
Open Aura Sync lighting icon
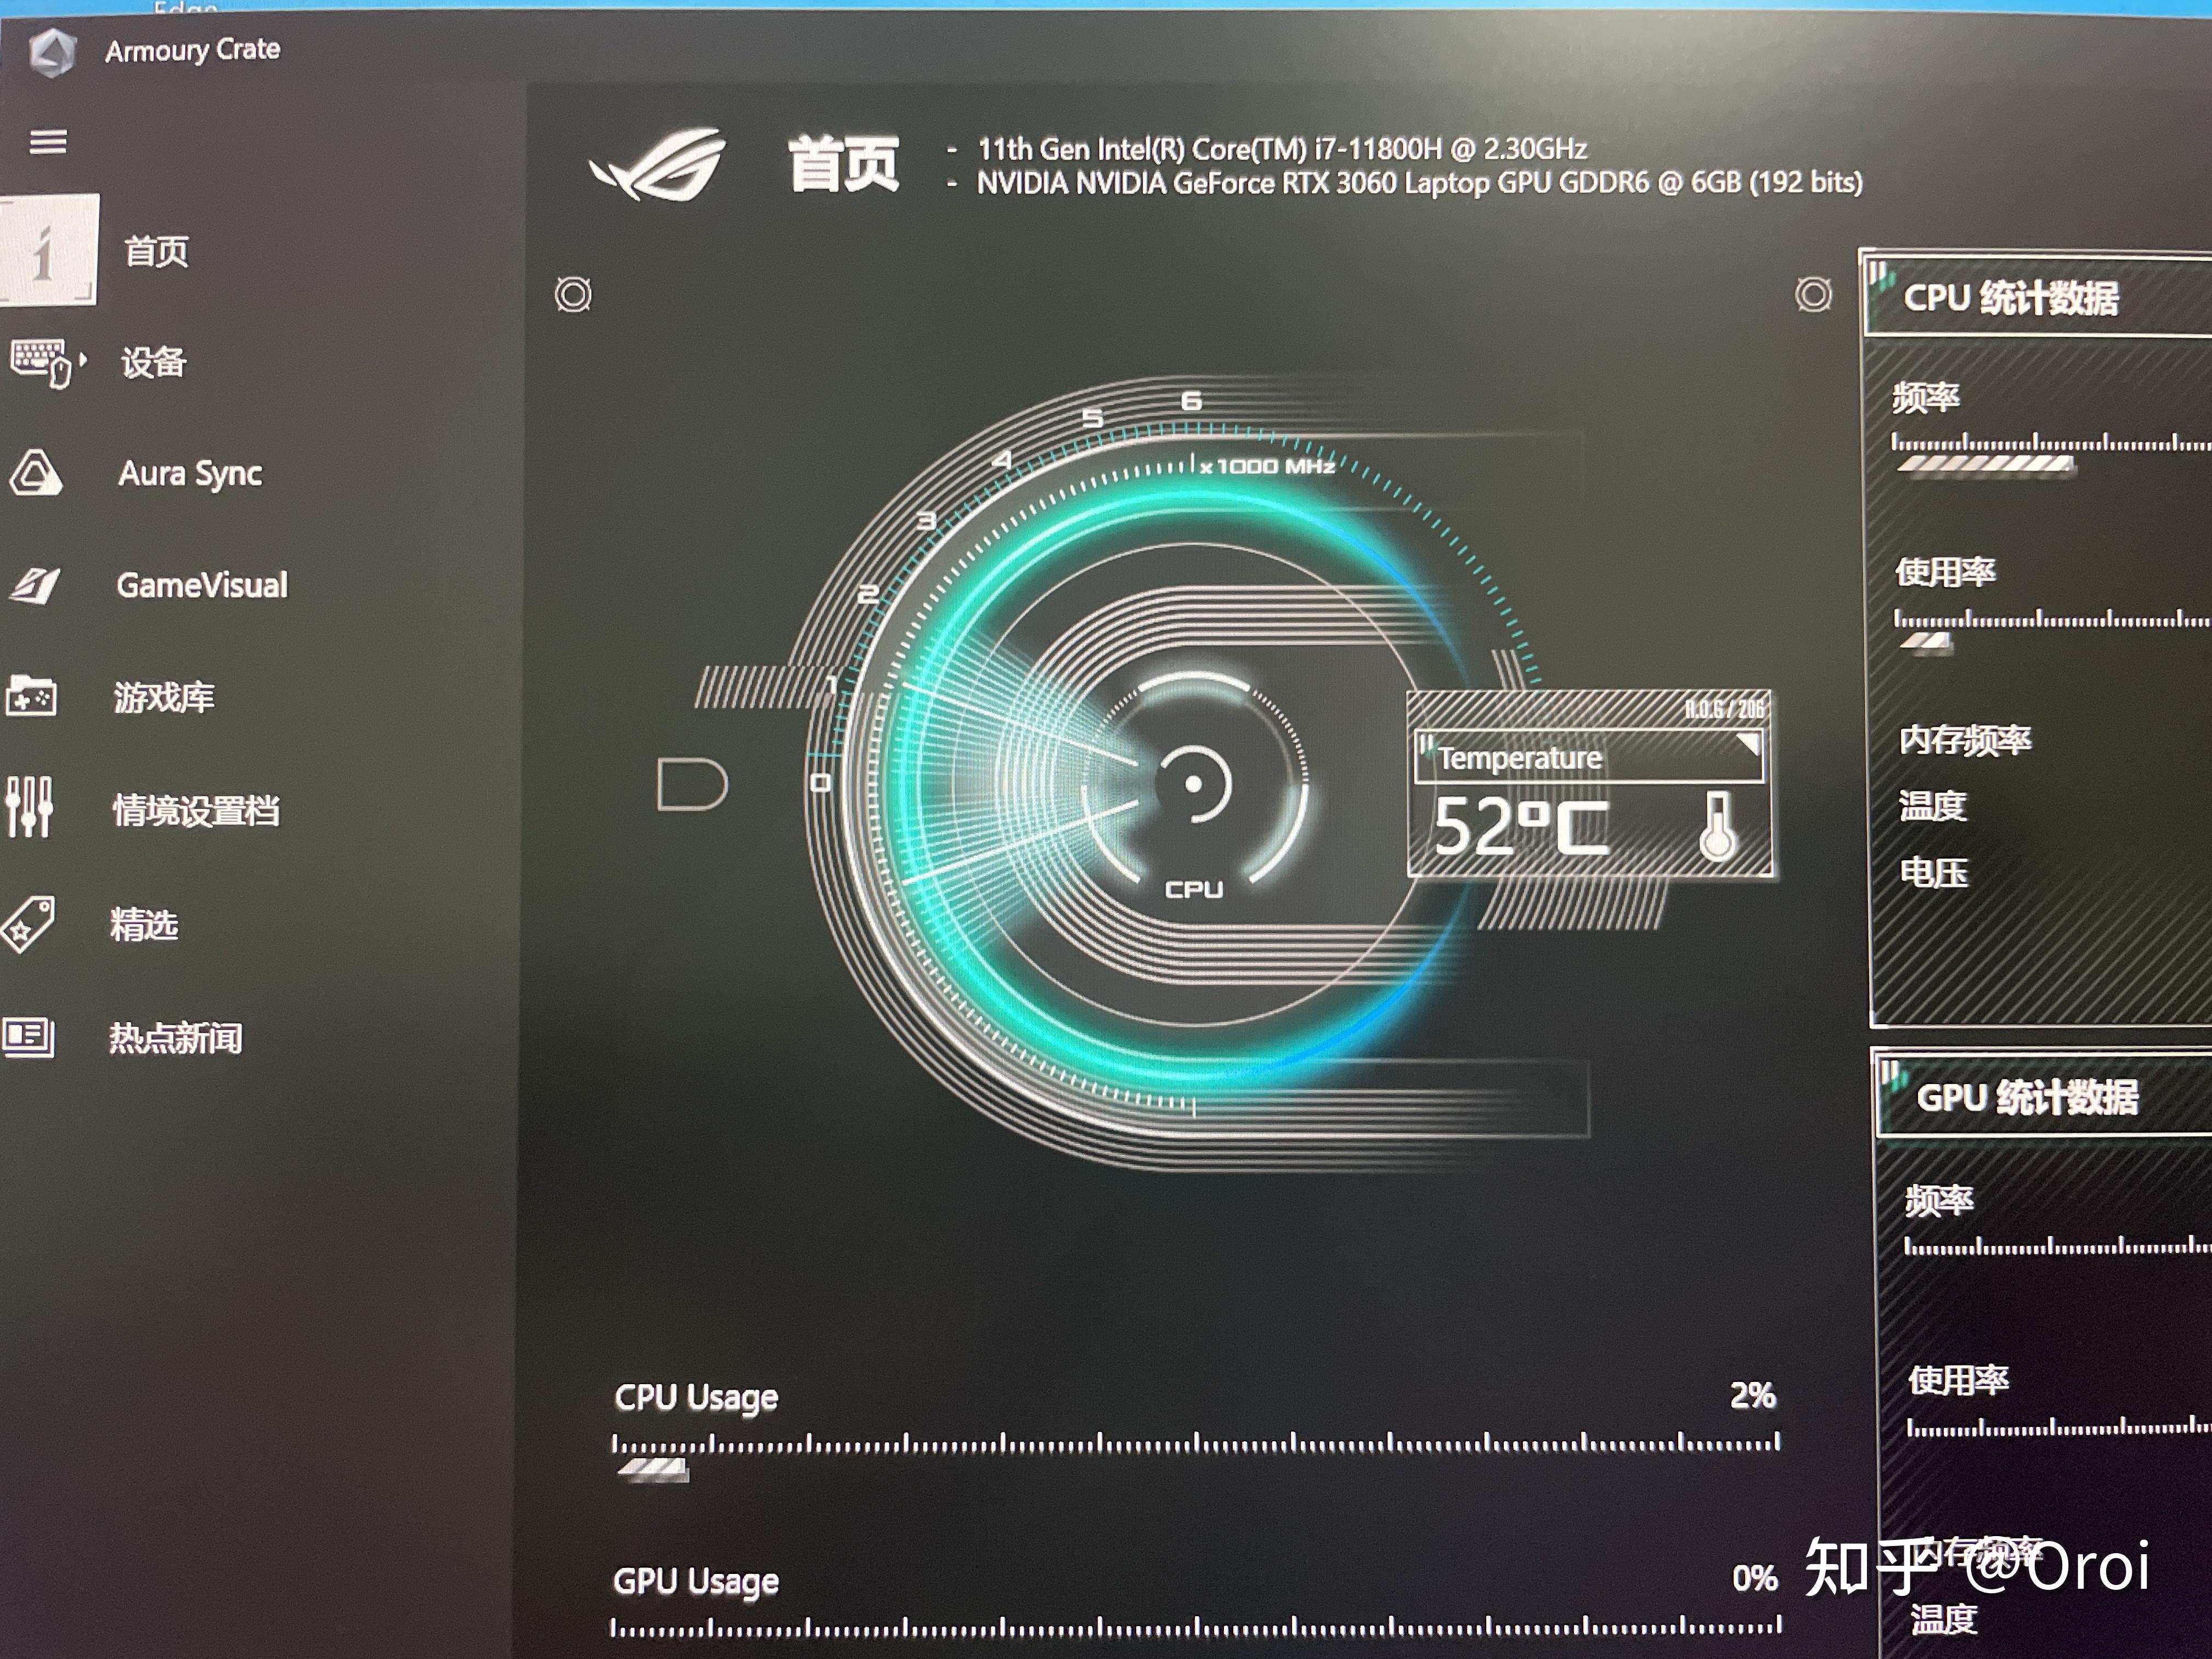[x=36, y=473]
